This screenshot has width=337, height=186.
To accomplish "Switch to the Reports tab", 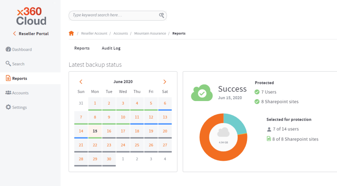I will [x=82, y=48].
